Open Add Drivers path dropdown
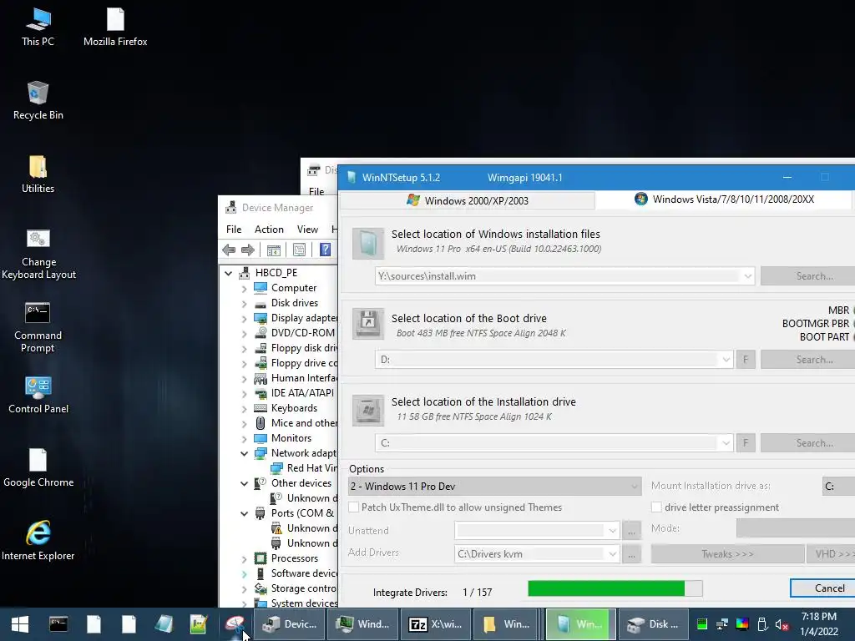Image resolution: width=855 pixels, height=641 pixels. point(612,554)
